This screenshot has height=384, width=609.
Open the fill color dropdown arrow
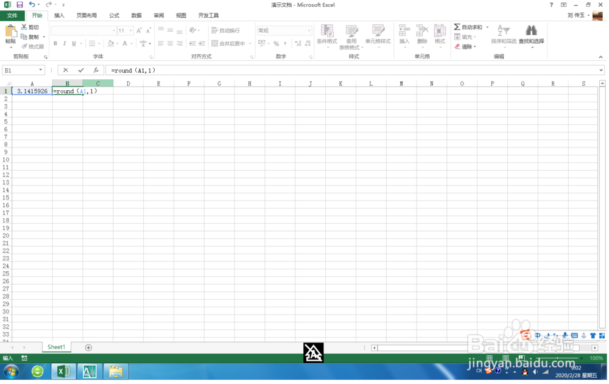[116, 43]
